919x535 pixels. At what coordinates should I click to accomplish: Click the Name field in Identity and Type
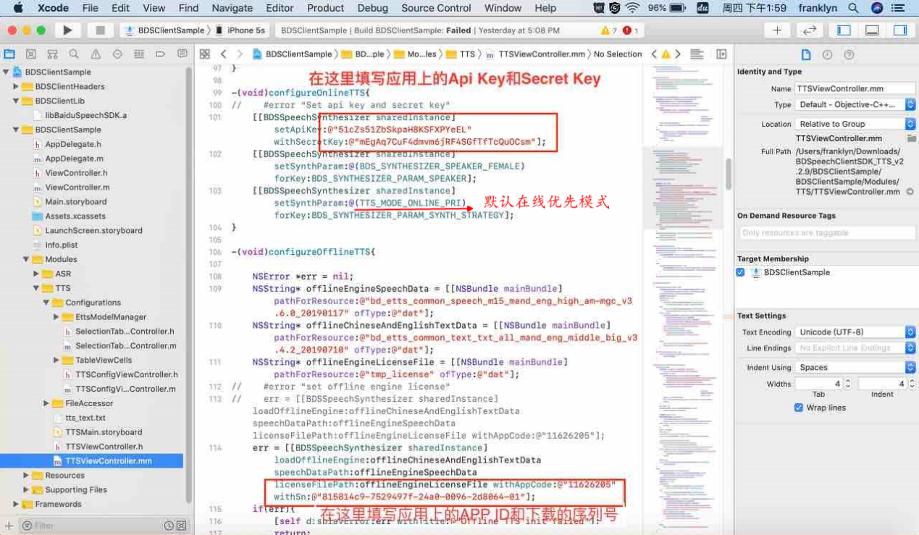point(855,88)
